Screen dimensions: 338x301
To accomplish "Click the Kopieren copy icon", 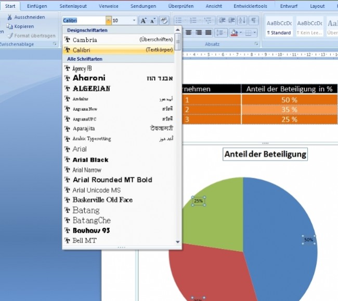I will point(9,27).
